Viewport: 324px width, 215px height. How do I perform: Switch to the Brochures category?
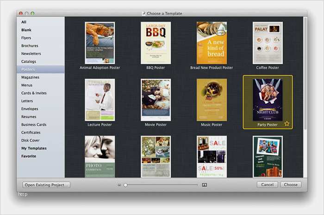click(30, 46)
